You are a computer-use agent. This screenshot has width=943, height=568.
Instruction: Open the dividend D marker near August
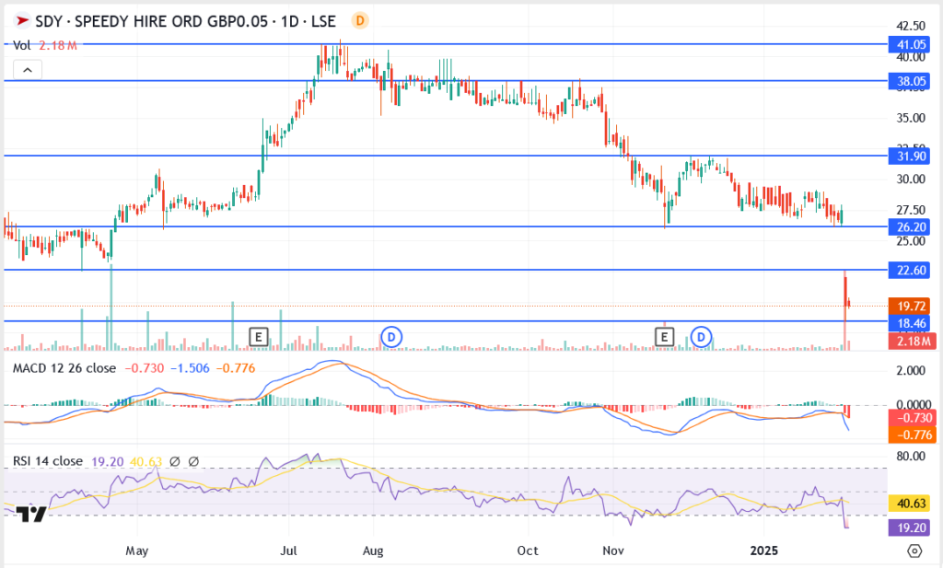pyautogui.click(x=390, y=337)
